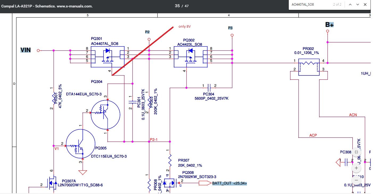Click the highlighted B+ label
Screen dimensions: 375x194
click(329, 24)
